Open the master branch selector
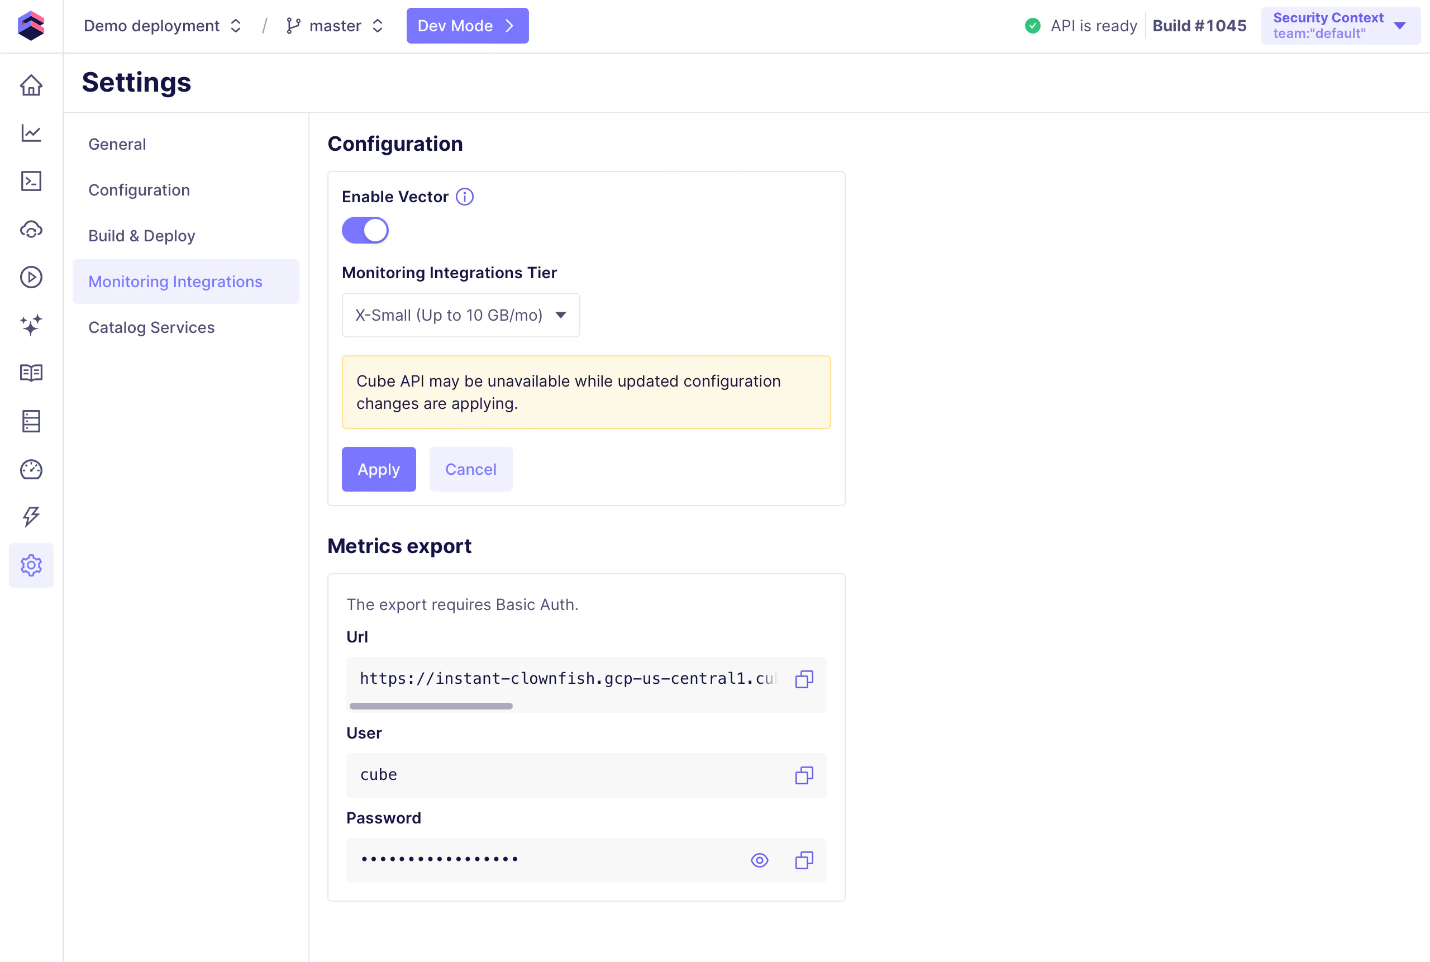Screen dimensions: 1430x962 (335, 26)
